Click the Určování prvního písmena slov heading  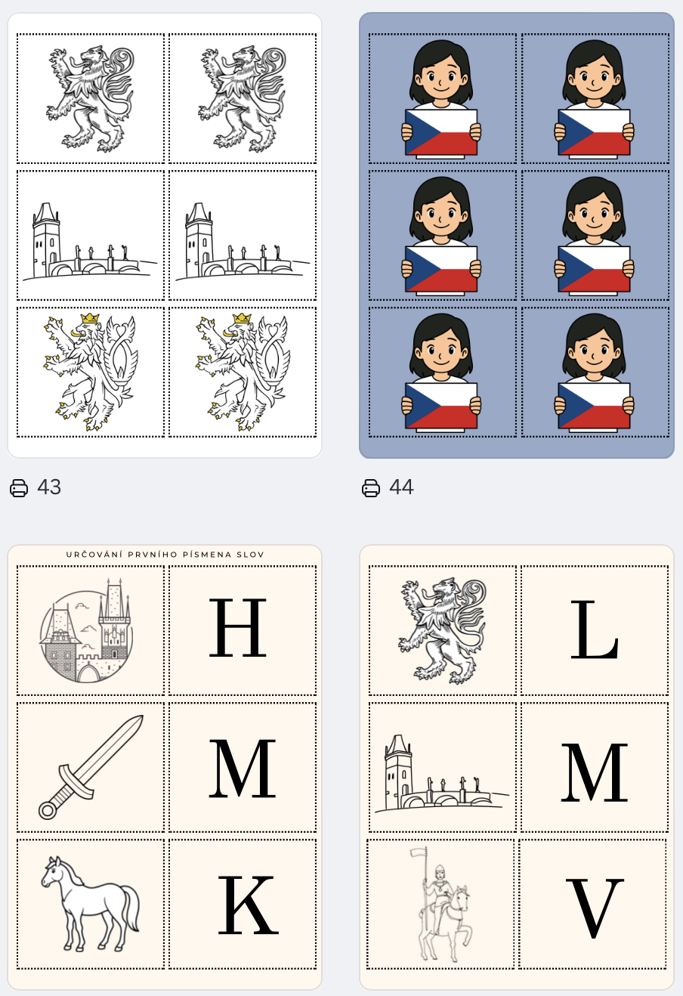point(165,555)
